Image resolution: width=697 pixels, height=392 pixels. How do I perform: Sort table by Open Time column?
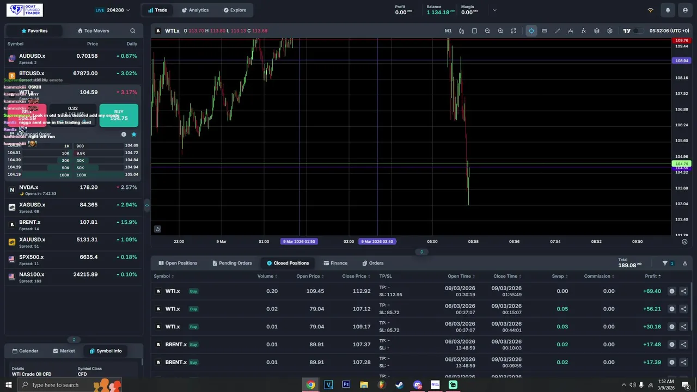coord(462,276)
